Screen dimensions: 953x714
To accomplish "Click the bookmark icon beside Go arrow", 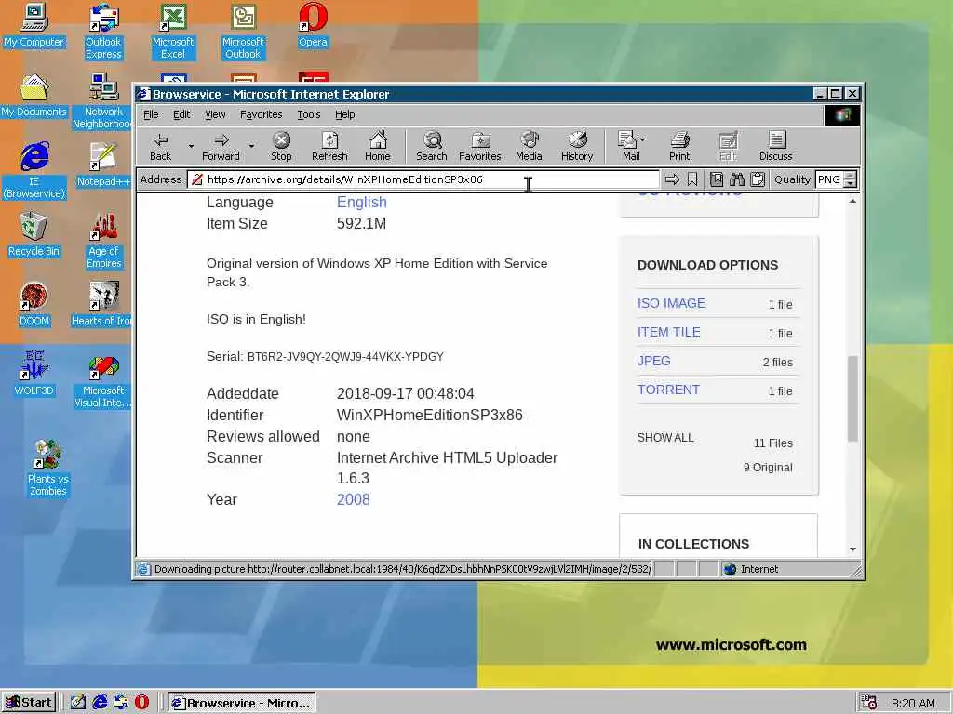I will tap(692, 179).
